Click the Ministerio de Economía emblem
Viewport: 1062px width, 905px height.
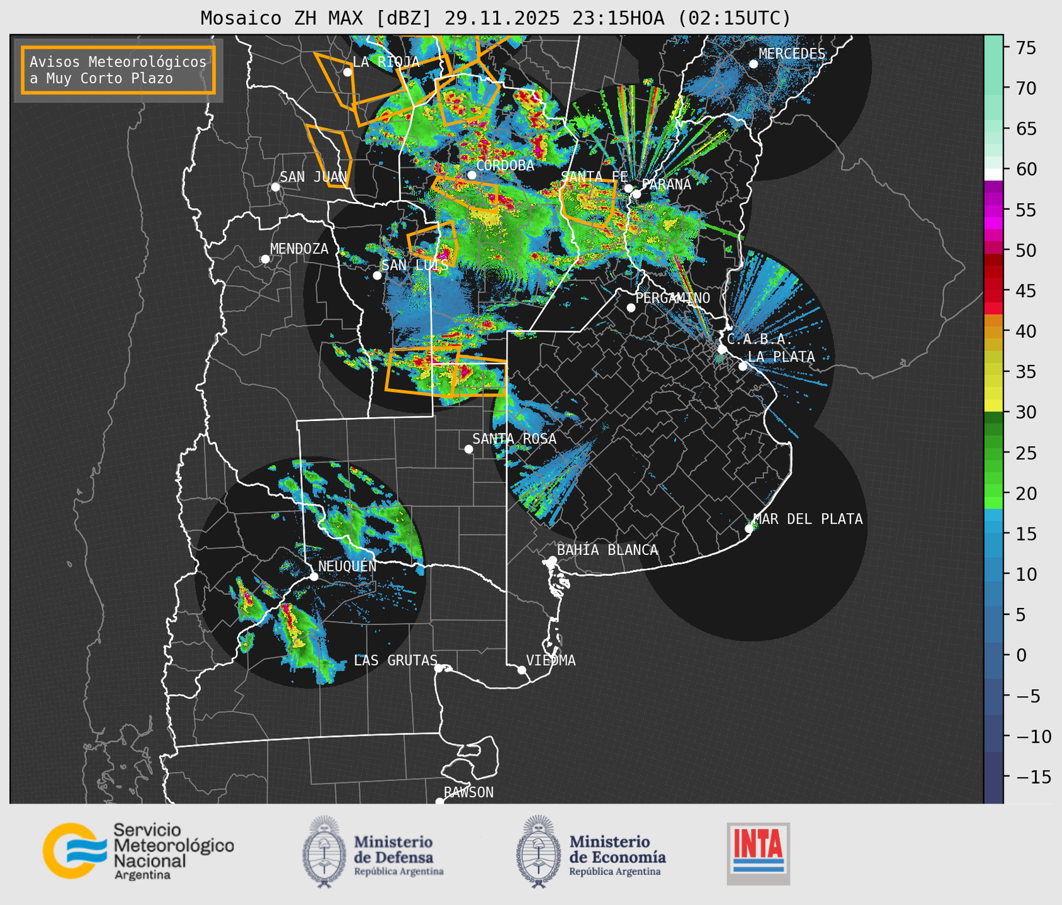590,852
